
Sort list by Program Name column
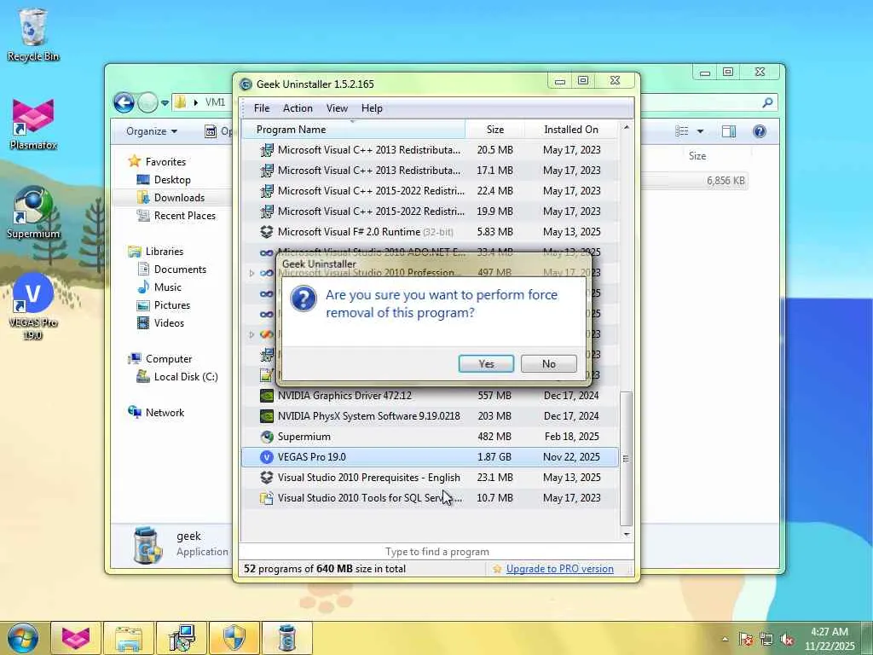(354, 130)
